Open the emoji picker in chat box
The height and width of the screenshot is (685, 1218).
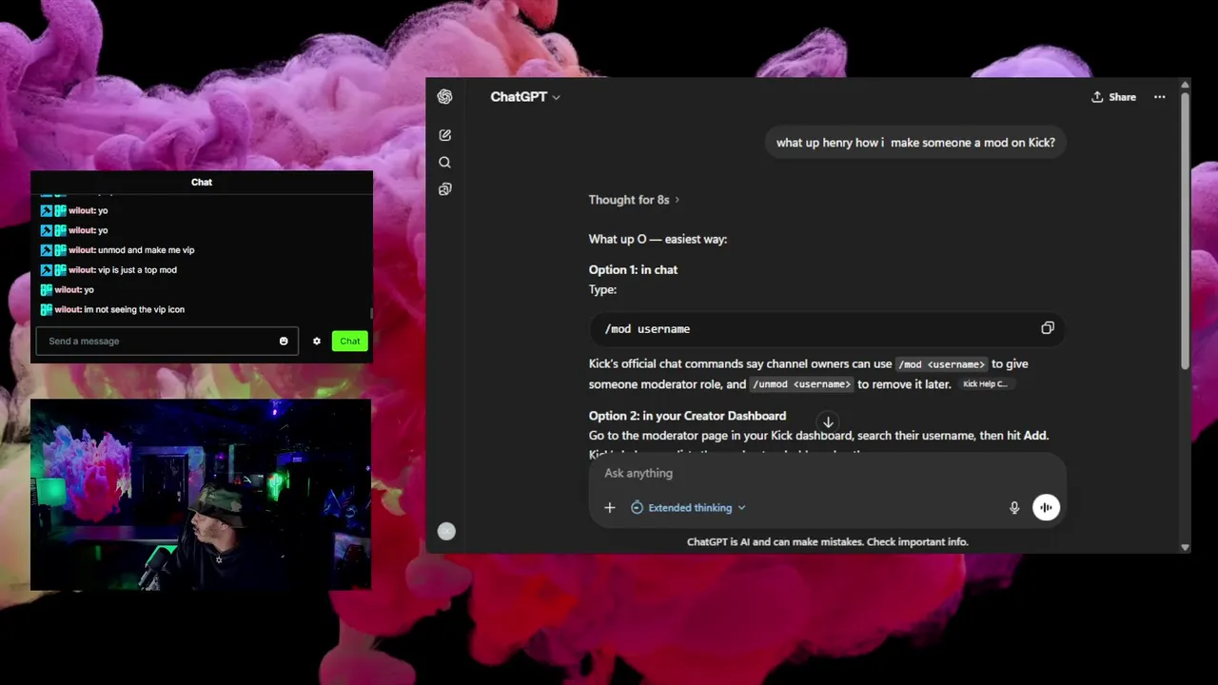(284, 342)
